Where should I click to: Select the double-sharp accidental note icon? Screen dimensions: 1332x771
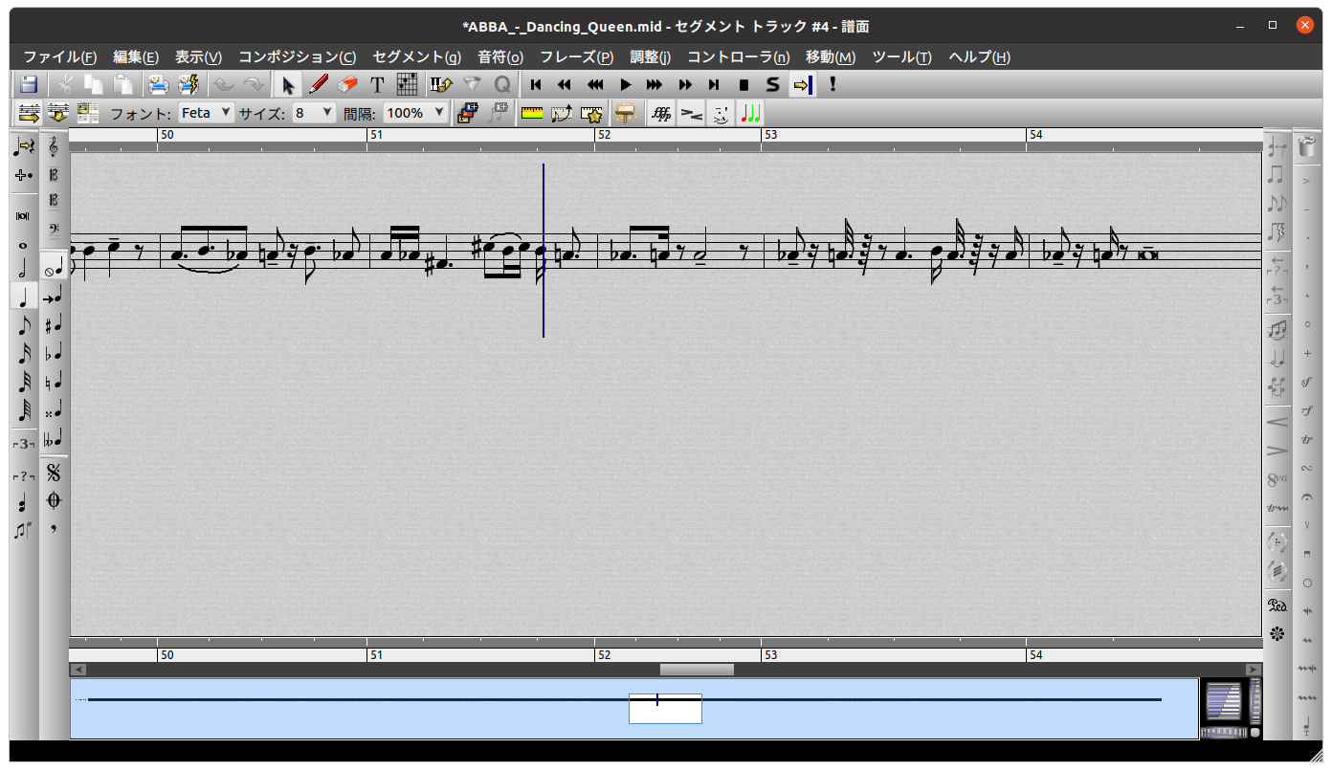coord(54,410)
